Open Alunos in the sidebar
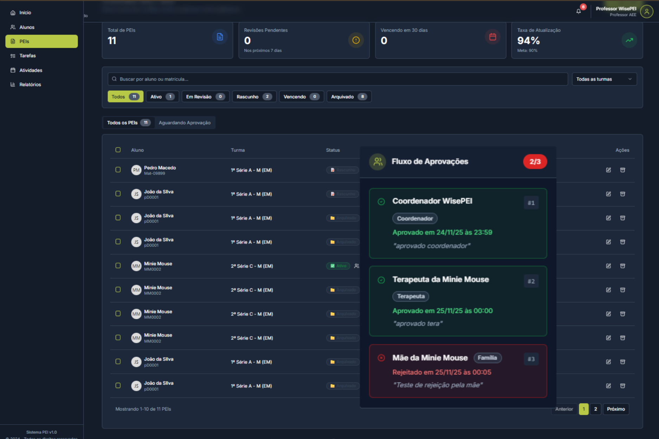This screenshot has width=659, height=439. (x=27, y=27)
